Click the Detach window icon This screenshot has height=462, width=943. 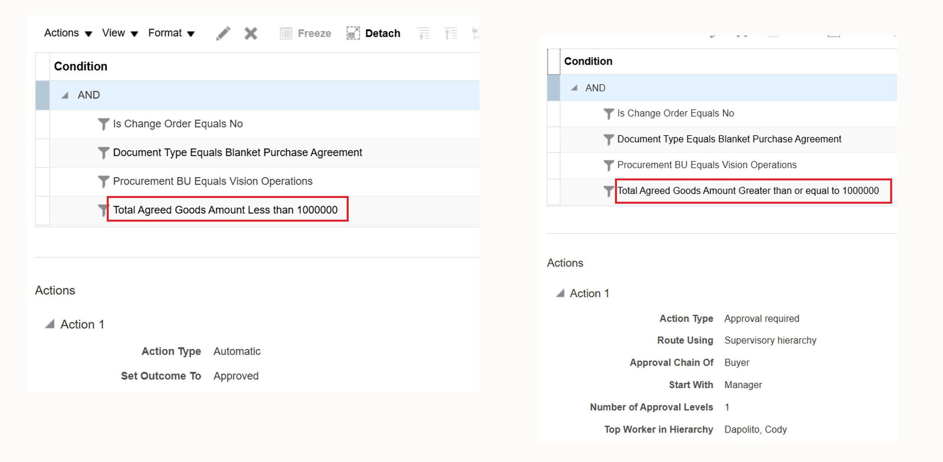[352, 33]
